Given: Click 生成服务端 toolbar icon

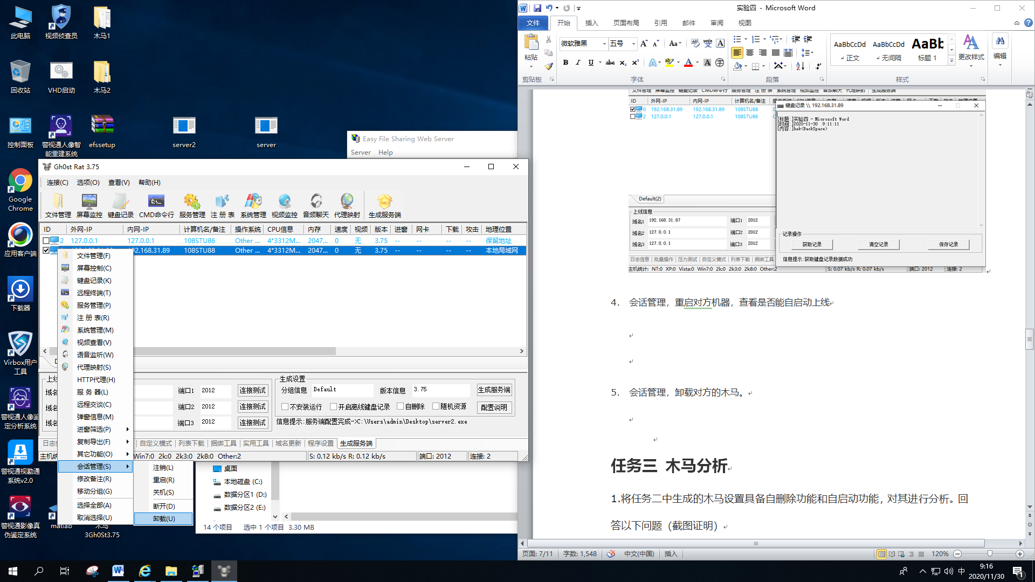Looking at the screenshot, I should pos(384,205).
